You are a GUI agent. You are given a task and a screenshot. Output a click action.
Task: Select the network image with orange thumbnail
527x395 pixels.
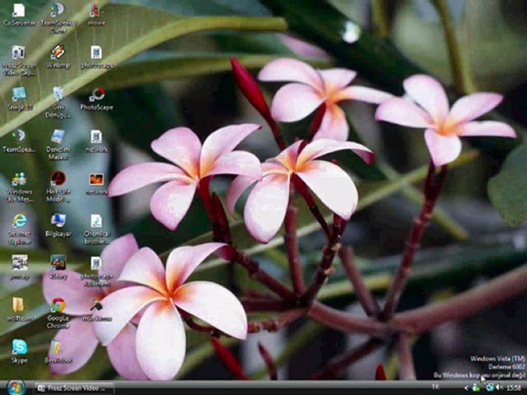pyautogui.click(x=97, y=183)
